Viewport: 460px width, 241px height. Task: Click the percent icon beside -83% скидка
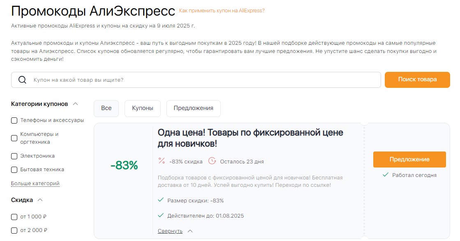coord(161,161)
